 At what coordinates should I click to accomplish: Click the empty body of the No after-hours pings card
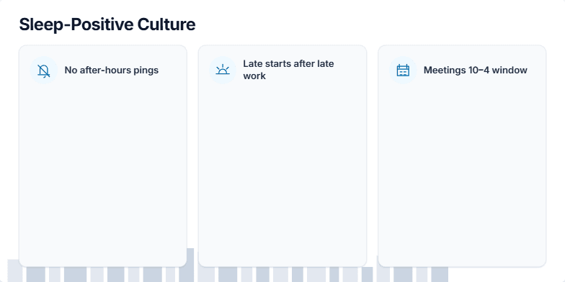point(102,173)
